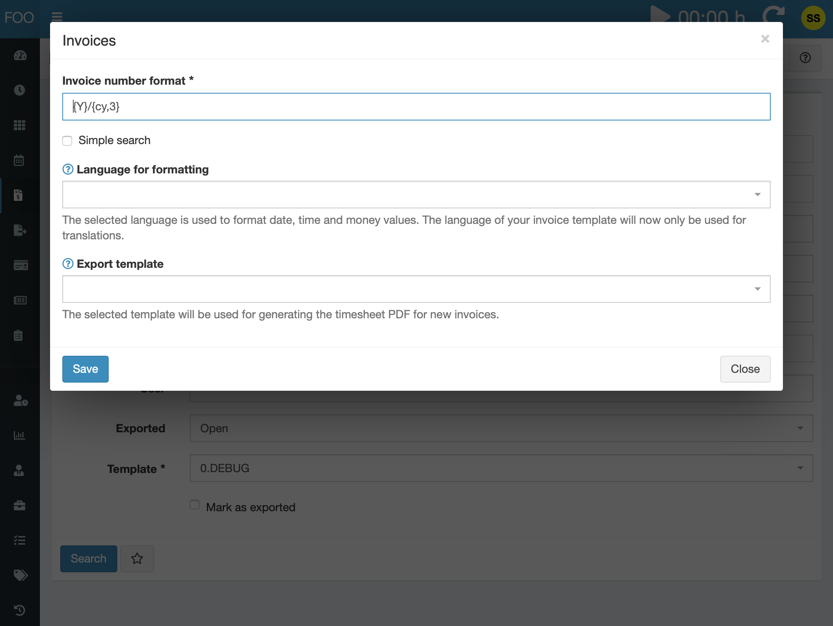833x626 pixels.
Task: Click help icon beside Language for formatting
Action: coord(68,169)
